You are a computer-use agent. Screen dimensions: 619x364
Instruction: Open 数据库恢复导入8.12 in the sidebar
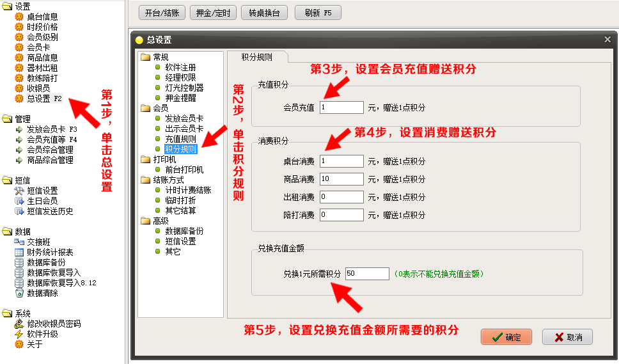point(61,283)
